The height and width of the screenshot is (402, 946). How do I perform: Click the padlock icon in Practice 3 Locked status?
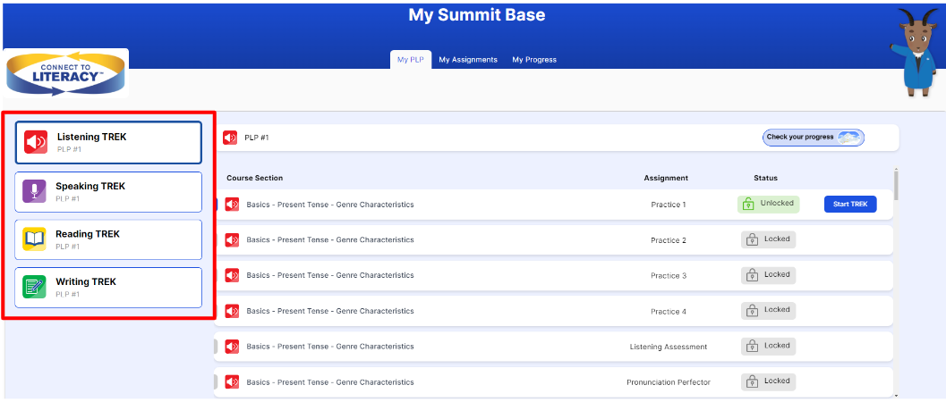[x=753, y=275]
